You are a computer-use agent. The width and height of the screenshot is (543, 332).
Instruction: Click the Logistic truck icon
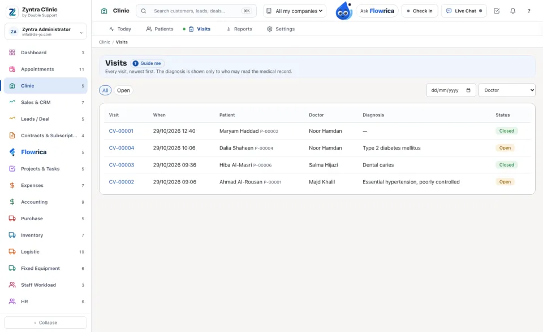tap(12, 252)
